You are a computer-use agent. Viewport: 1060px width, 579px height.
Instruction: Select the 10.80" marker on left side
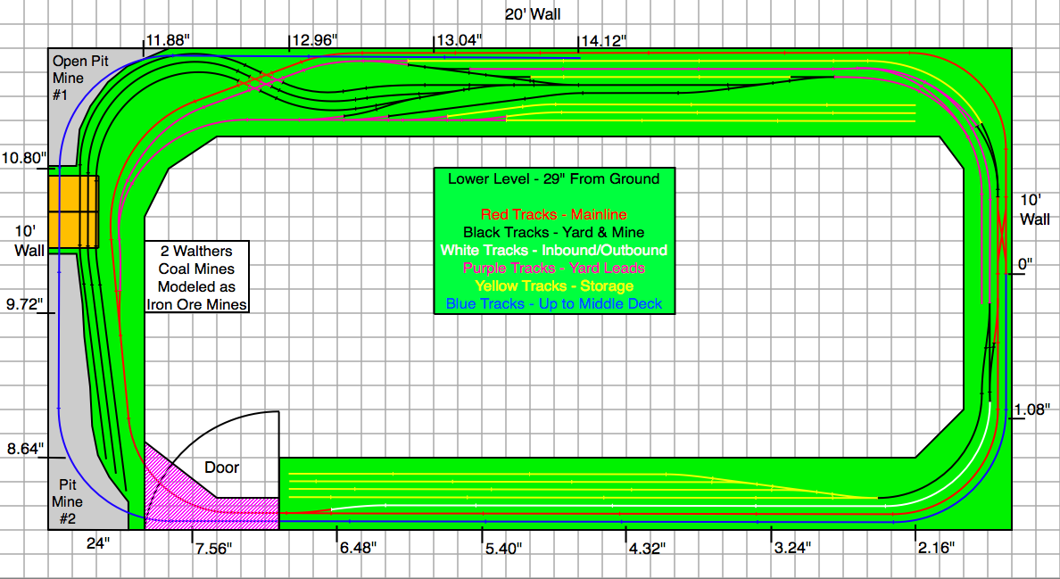point(24,158)
